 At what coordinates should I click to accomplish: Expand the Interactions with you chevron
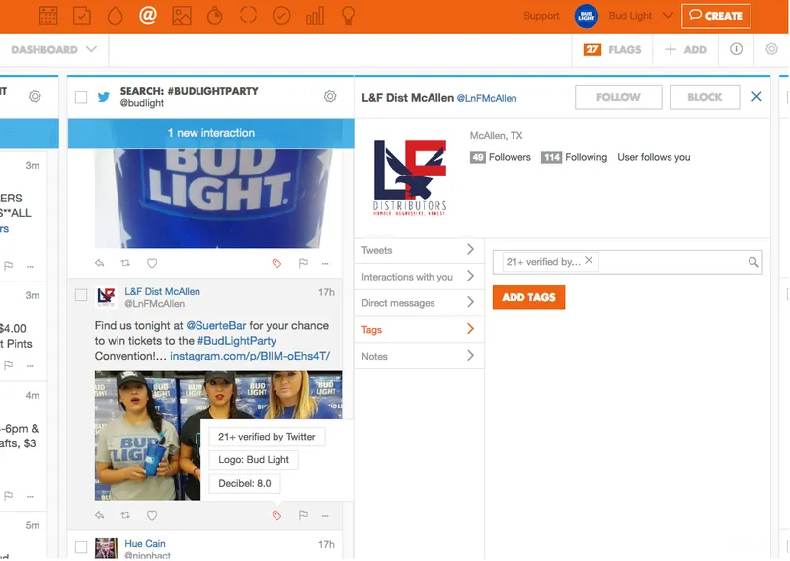(470, 276)
